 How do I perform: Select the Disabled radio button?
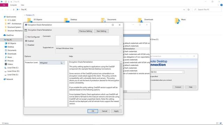[26, 45]
